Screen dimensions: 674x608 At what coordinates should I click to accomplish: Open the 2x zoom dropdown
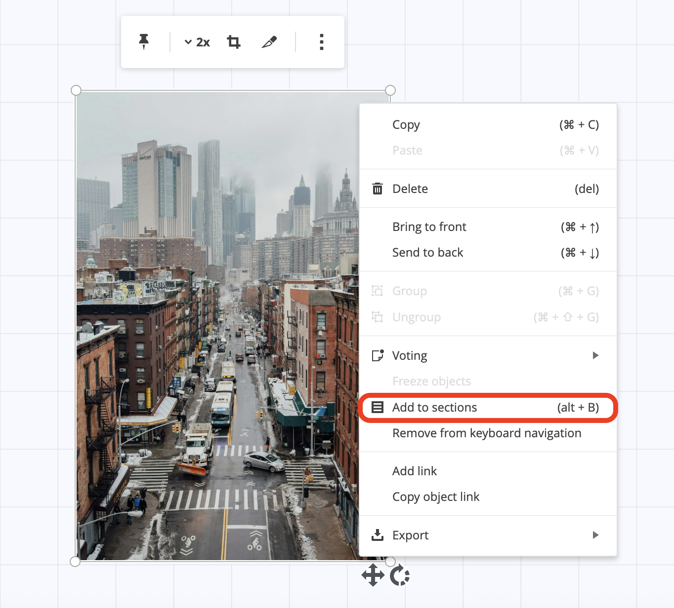pos(196,42)
